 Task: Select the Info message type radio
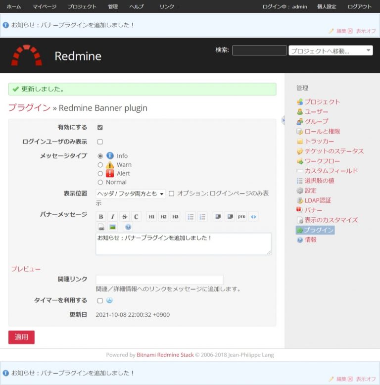point(100,156)
